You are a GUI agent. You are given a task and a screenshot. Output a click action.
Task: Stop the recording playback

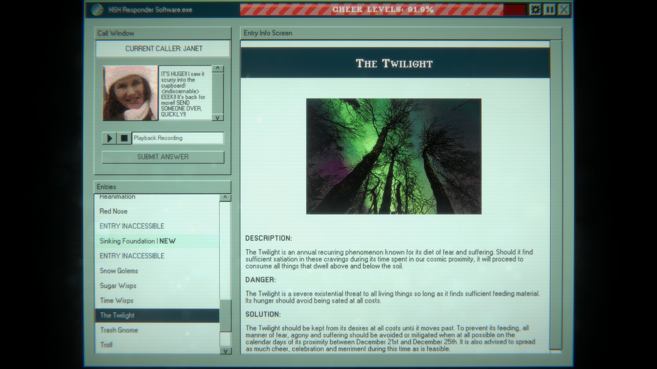[x=124, y=138]
